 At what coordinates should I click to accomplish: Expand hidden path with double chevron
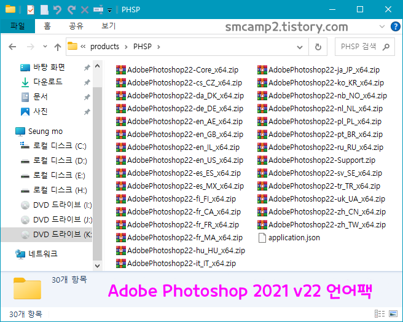pos(83,47)
